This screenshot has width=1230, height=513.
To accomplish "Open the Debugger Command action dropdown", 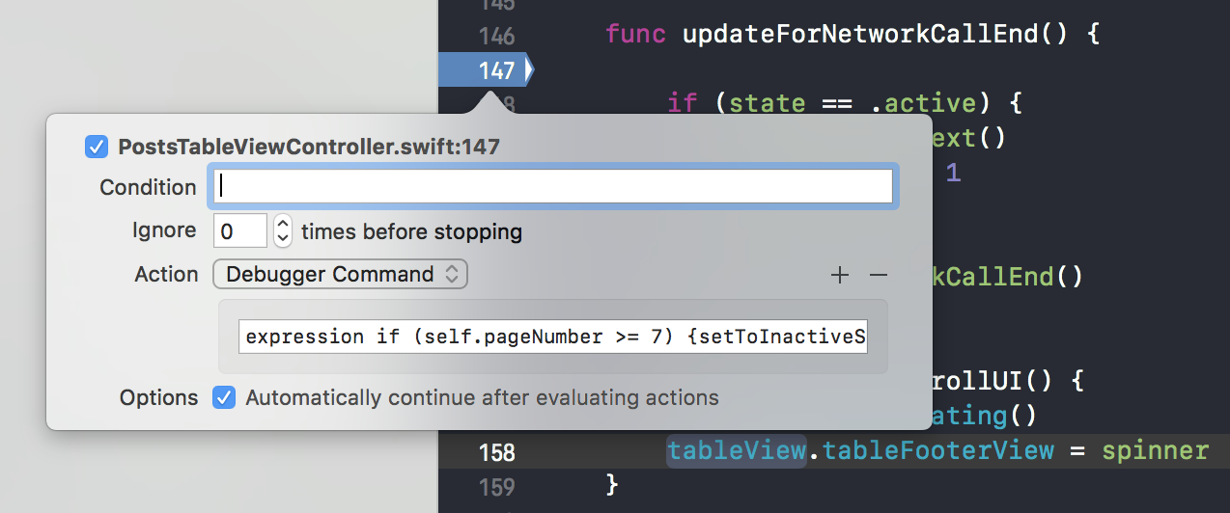I will 340,274.
